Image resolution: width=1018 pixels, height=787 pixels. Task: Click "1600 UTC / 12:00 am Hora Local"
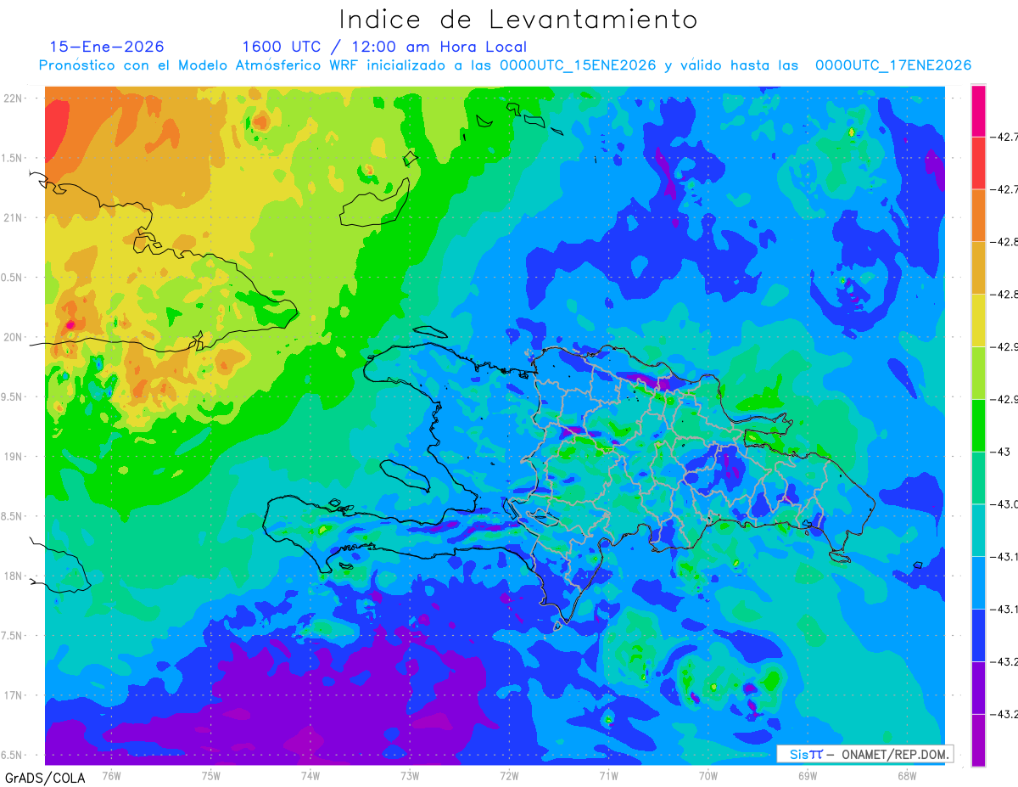pos(384,47)
